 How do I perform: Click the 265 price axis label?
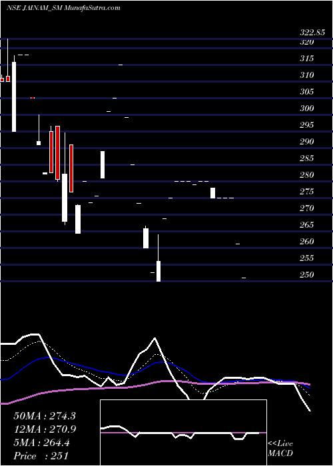pyautogui.click(x=306, y=225)
